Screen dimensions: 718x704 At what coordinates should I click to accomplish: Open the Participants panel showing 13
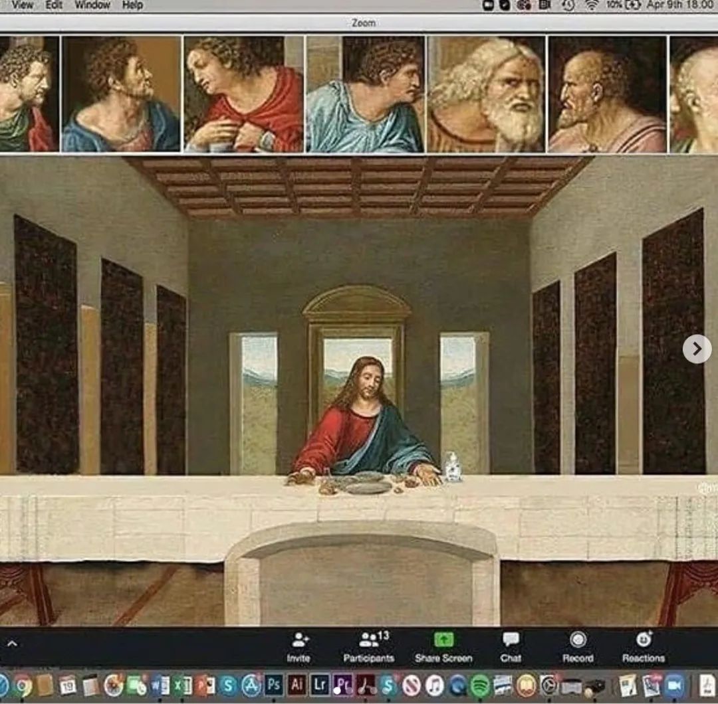(x=369, y=647)
